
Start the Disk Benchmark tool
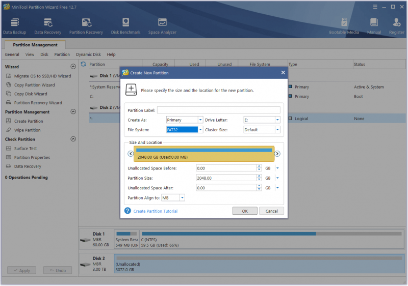125,26
